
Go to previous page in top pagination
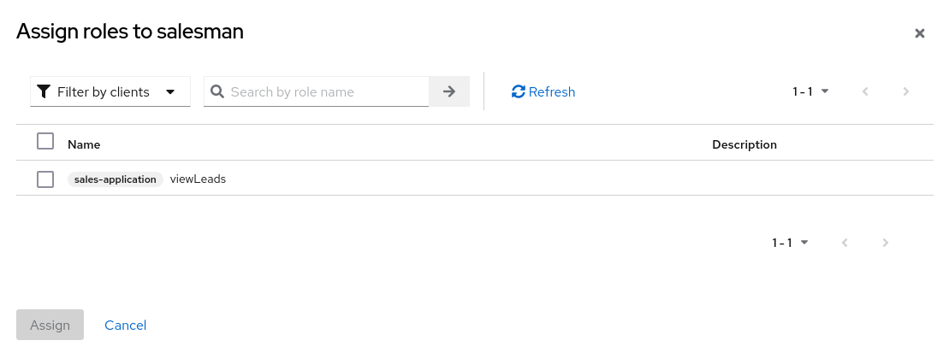click(x=865, y=91)
